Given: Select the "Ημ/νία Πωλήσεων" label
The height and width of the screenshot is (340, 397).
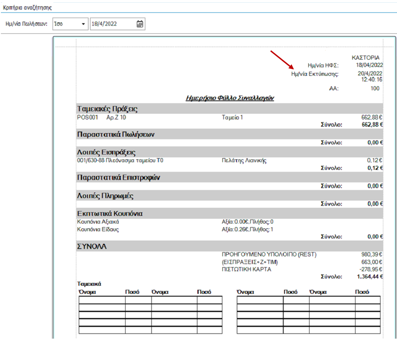Looking at the screenshot, I should [x=26, y=24].
